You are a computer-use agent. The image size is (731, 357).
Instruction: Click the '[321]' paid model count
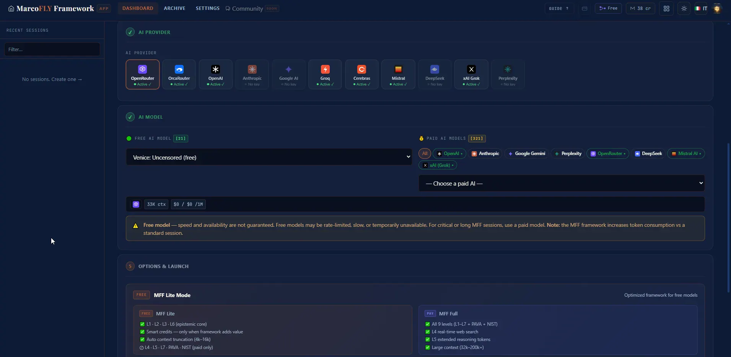pos(477,138)
